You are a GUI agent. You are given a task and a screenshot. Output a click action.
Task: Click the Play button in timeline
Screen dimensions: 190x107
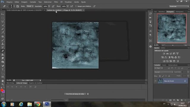pos(17,87)
